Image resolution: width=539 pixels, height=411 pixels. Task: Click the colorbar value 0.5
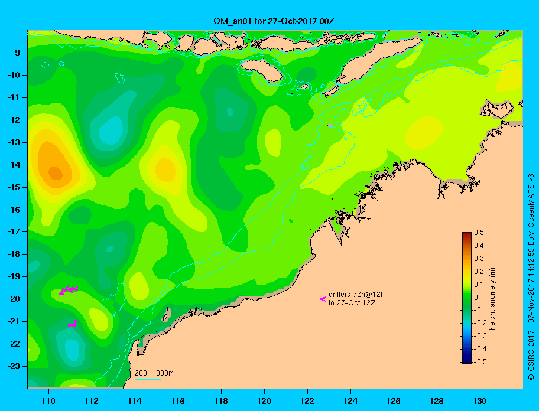coord(479,233)
